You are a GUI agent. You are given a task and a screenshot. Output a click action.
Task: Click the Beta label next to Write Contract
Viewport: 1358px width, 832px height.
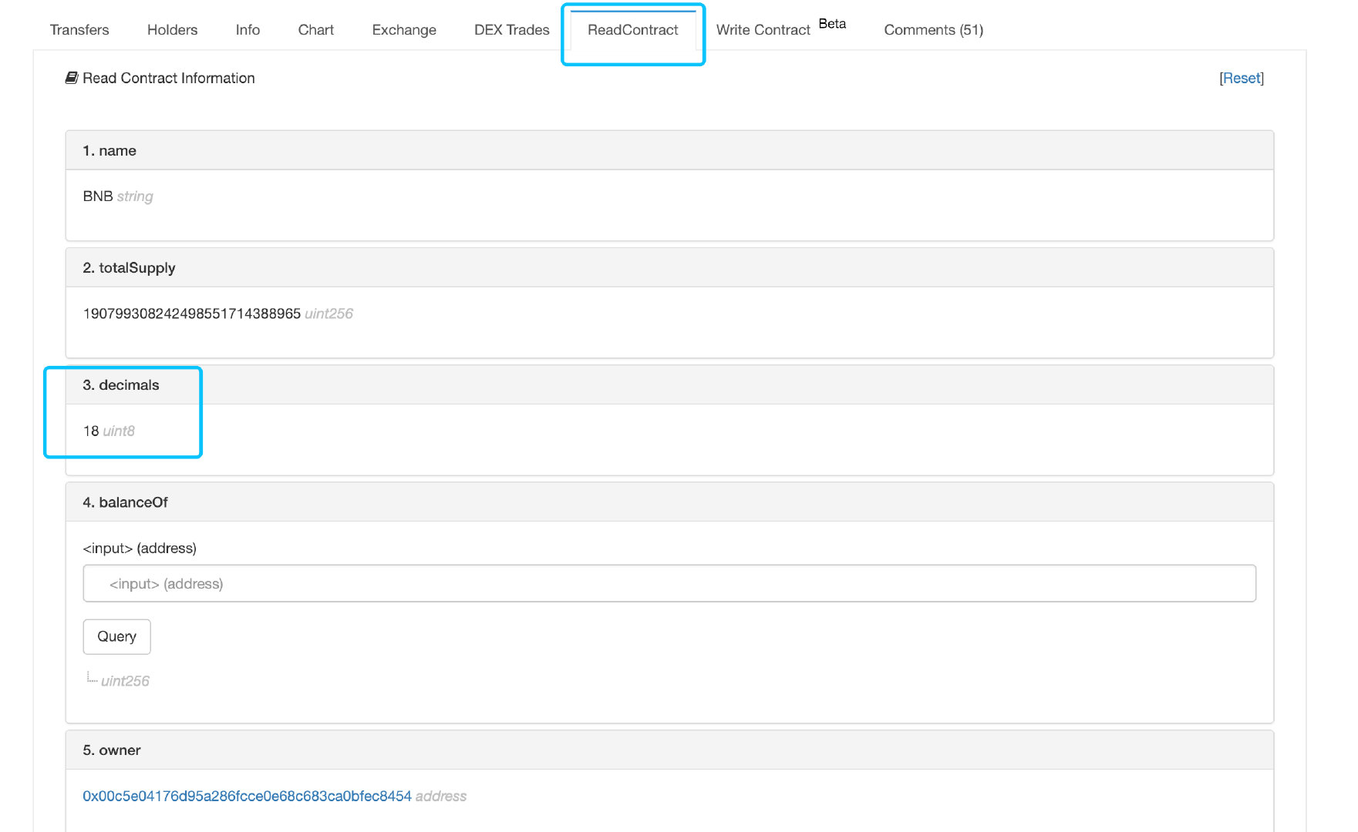(x=832, y=24)
